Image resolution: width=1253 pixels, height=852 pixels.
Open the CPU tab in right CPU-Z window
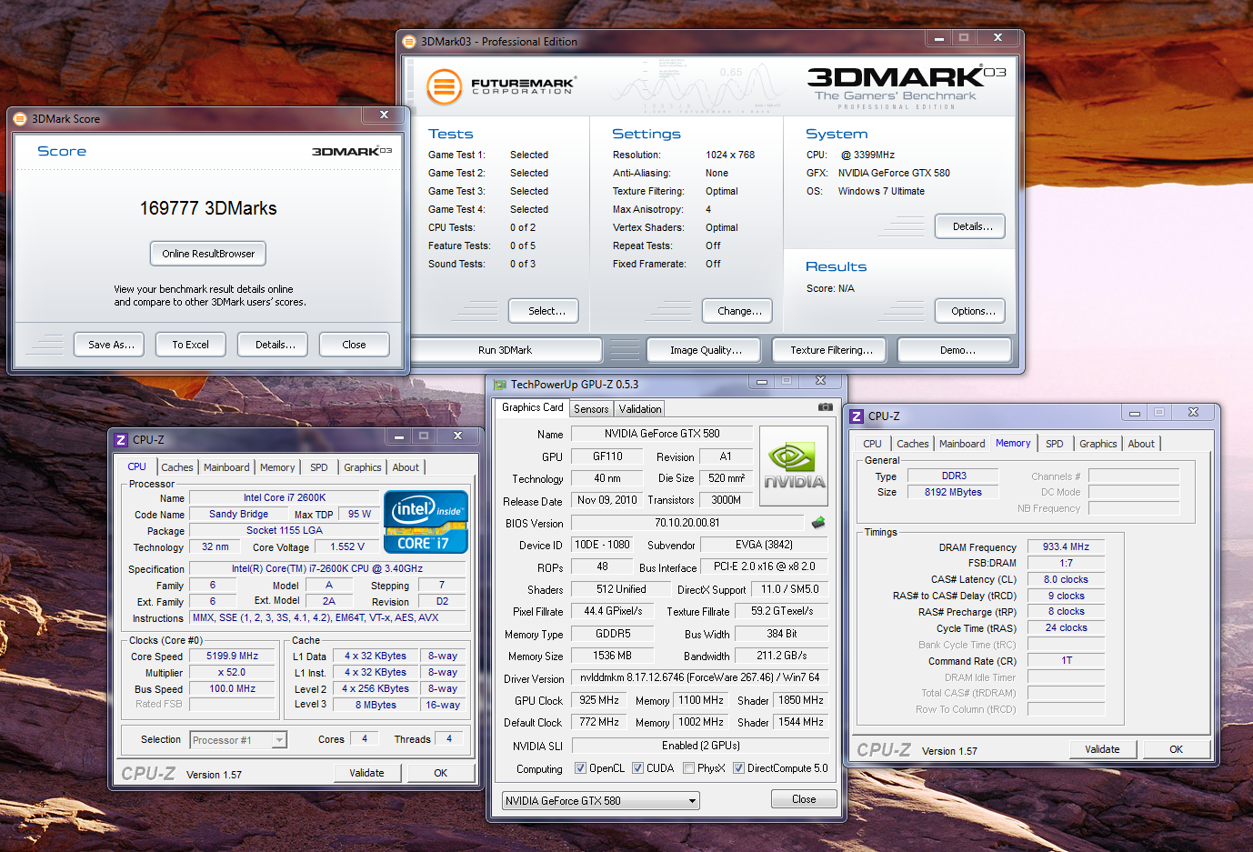[x=872, y=444]
